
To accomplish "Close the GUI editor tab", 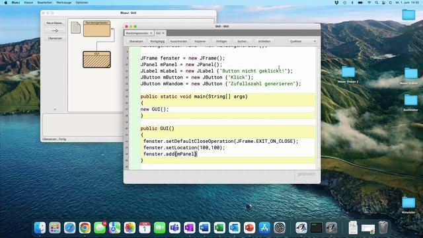I will (x=163, y=33).
